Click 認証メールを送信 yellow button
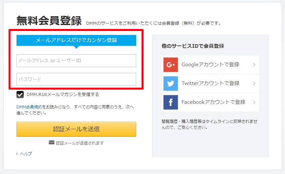 point(76,129)
